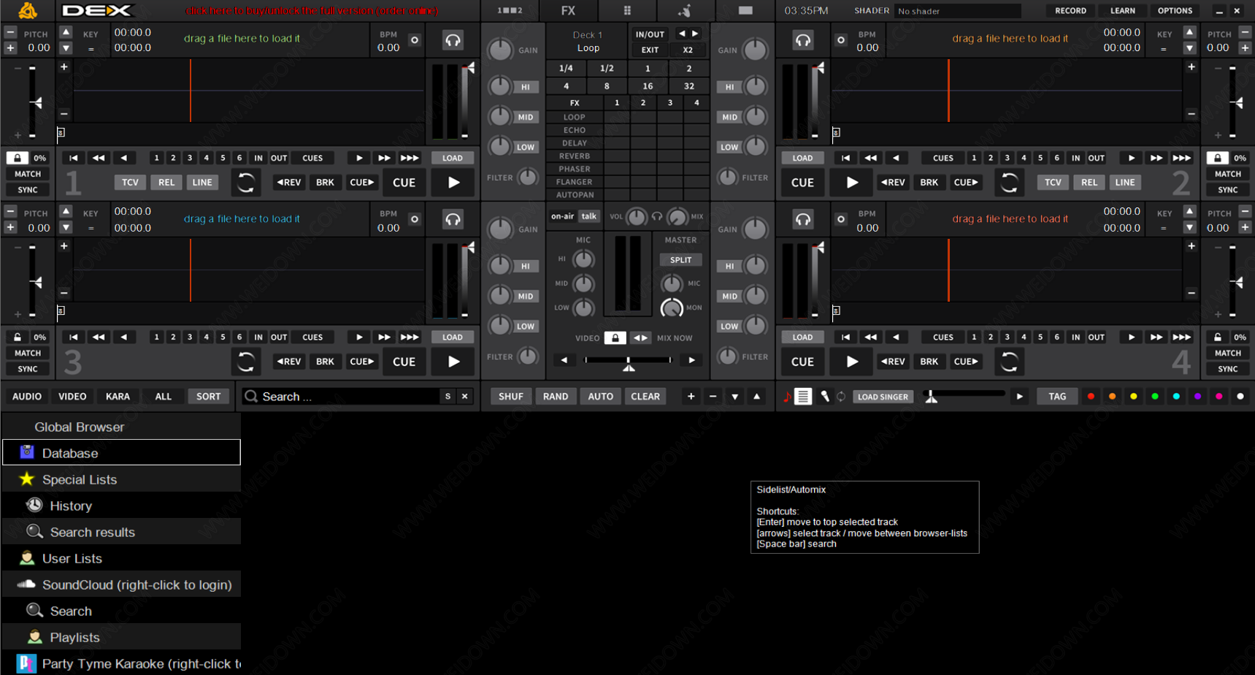The image size is (1255, 675).
Task: Lower the Deck 1 key with down arrow
Action: (66, 48)
